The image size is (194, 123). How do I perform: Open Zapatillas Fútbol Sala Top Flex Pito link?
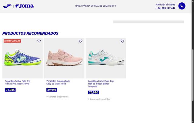(18, 82)
